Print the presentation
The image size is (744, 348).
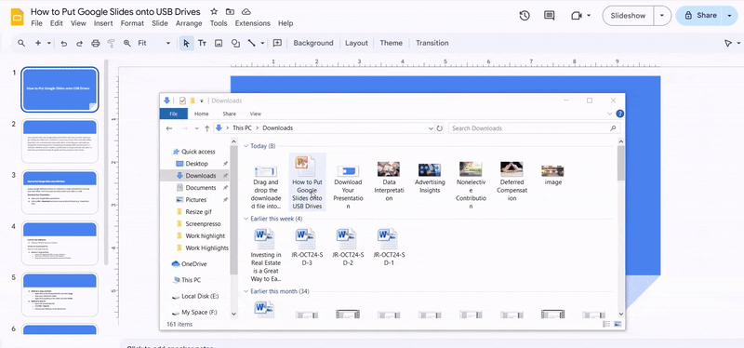point(96,43)
